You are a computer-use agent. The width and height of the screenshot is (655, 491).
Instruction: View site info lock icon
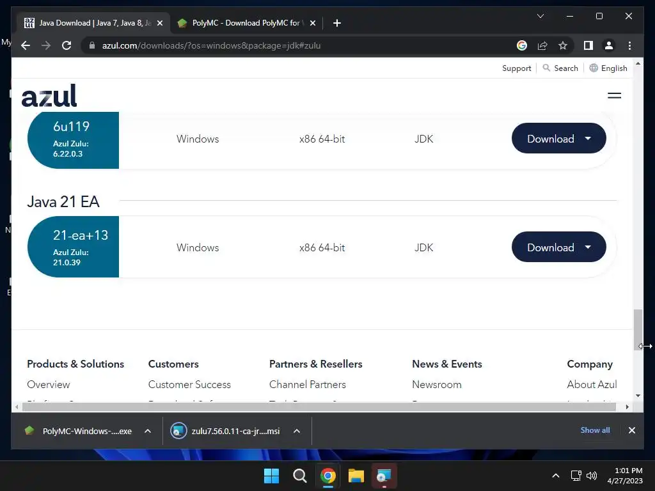click(92, 45)
